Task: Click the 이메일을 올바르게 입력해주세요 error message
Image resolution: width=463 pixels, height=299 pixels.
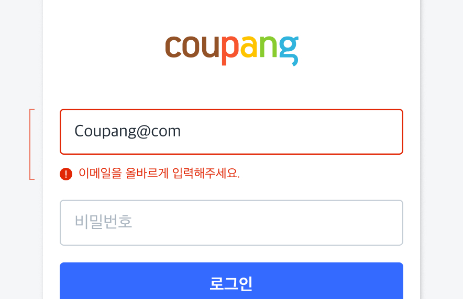Action: click(159, 173)
